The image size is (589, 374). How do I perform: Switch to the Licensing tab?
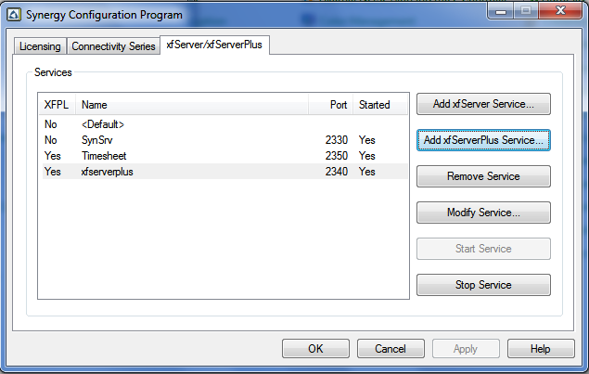[40, 45]
